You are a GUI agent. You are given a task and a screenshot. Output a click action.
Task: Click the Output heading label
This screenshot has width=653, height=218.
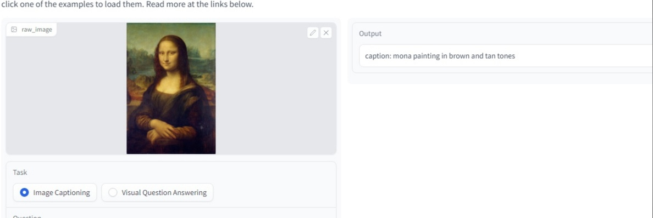tap(370, 33)
